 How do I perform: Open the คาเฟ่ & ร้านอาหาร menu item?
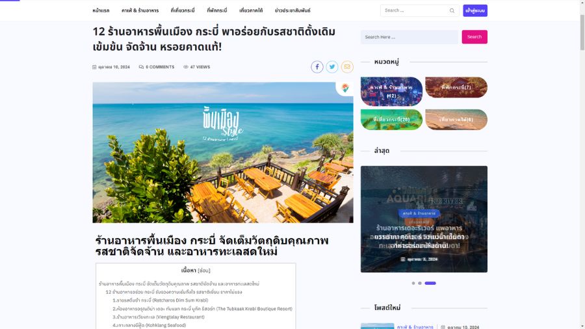point(140,10)
